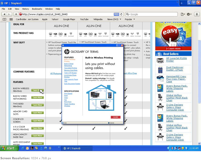
Task: Click the page scrollbar down arrow
Action: point(199,143)
